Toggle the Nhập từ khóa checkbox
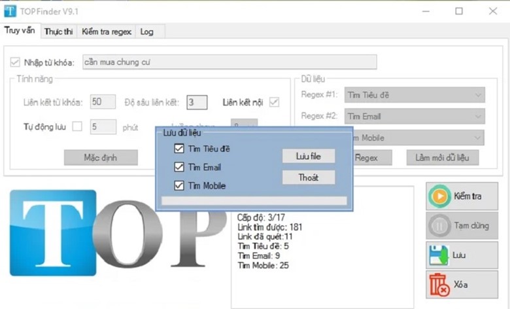 (15, 62)
